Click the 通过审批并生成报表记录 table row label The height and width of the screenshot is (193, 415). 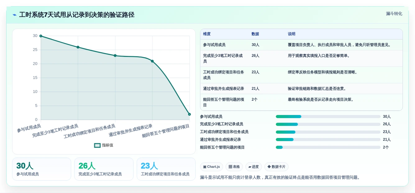224,89
